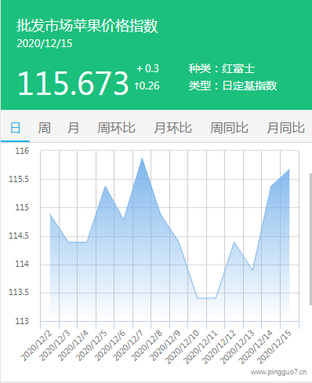Open the www.pingguo7.cn watermark link

click(x=278, y=372)
